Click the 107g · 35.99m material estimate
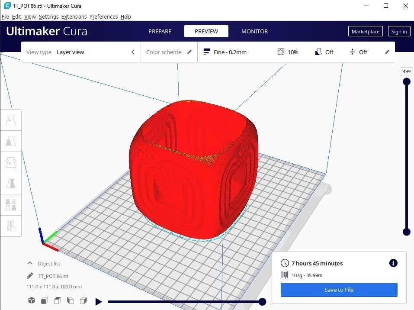This screenshot has height=310, width=414. [x=307, y=275]
